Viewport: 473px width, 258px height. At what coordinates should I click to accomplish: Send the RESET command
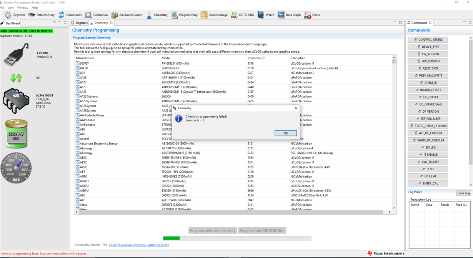coord(428,169)
